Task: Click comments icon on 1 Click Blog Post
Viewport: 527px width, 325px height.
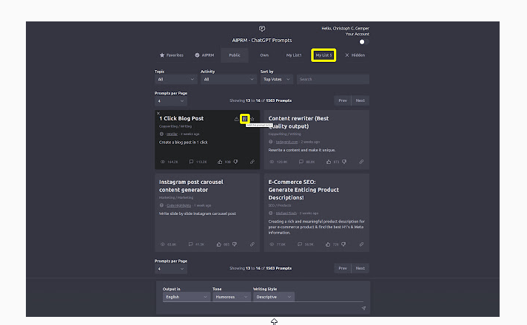Action: click(191, 162)
